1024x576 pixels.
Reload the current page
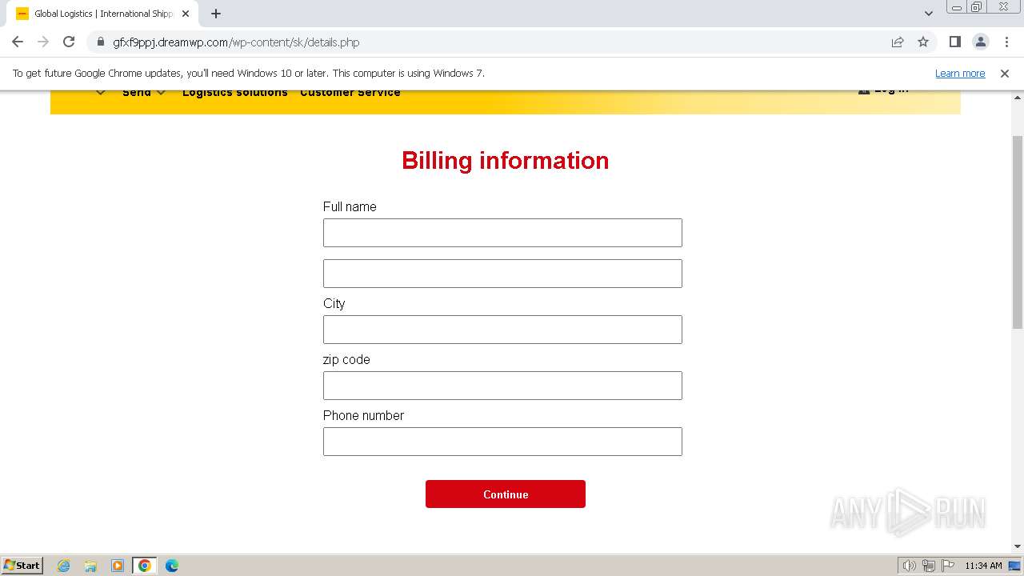69,42
